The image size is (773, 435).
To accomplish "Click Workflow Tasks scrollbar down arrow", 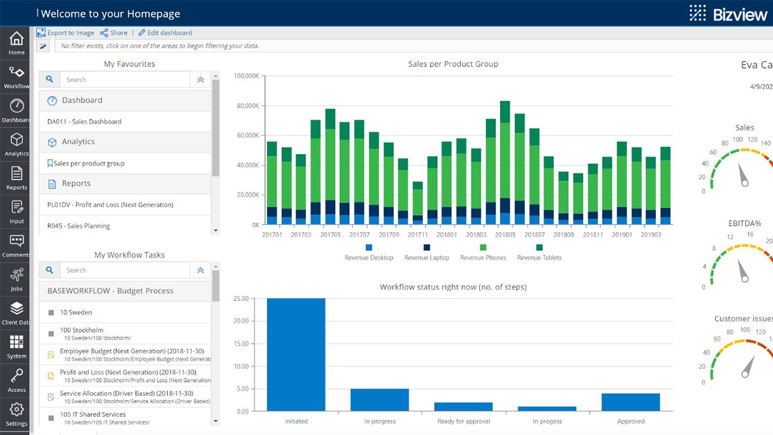I will [216, 421].
